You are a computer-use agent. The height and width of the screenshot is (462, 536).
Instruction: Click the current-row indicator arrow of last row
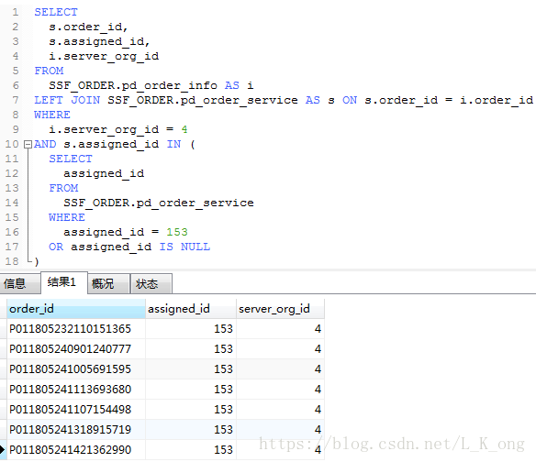(x=3, y=450)
